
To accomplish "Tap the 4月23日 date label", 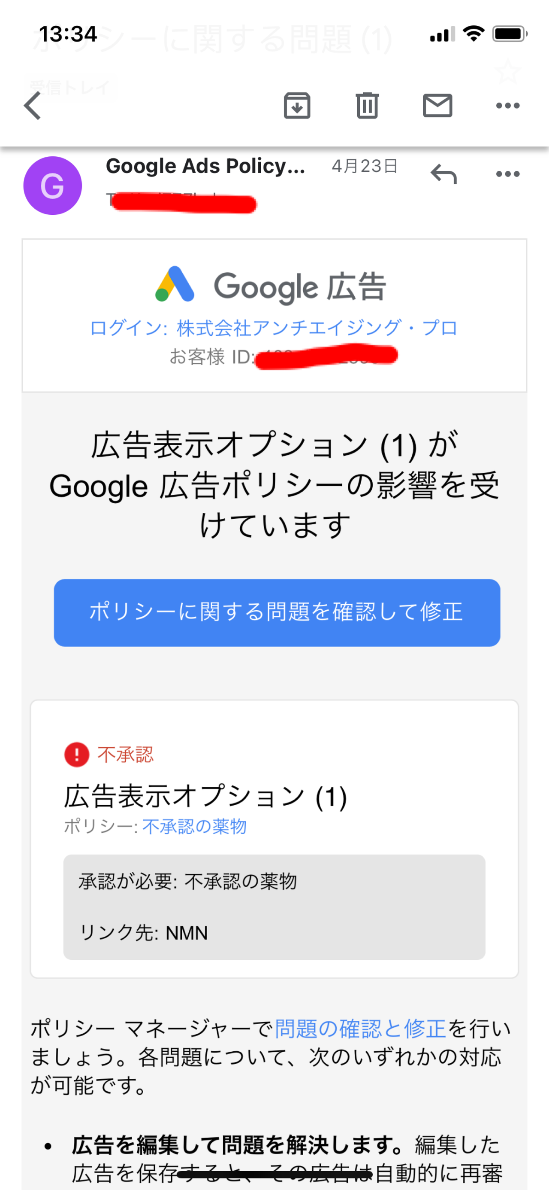I will coord(365,166).
